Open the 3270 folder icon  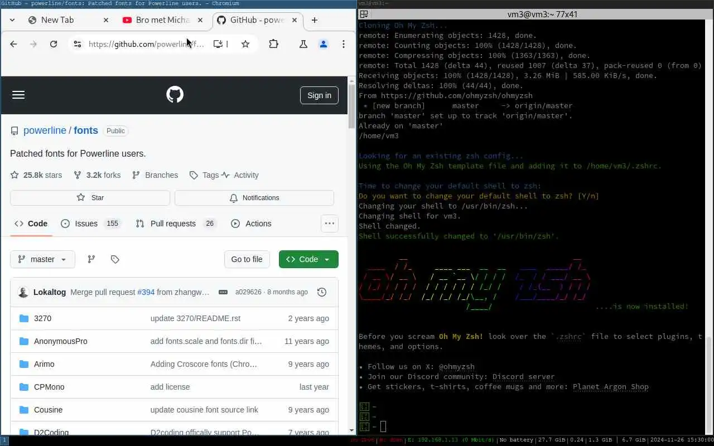24,318
